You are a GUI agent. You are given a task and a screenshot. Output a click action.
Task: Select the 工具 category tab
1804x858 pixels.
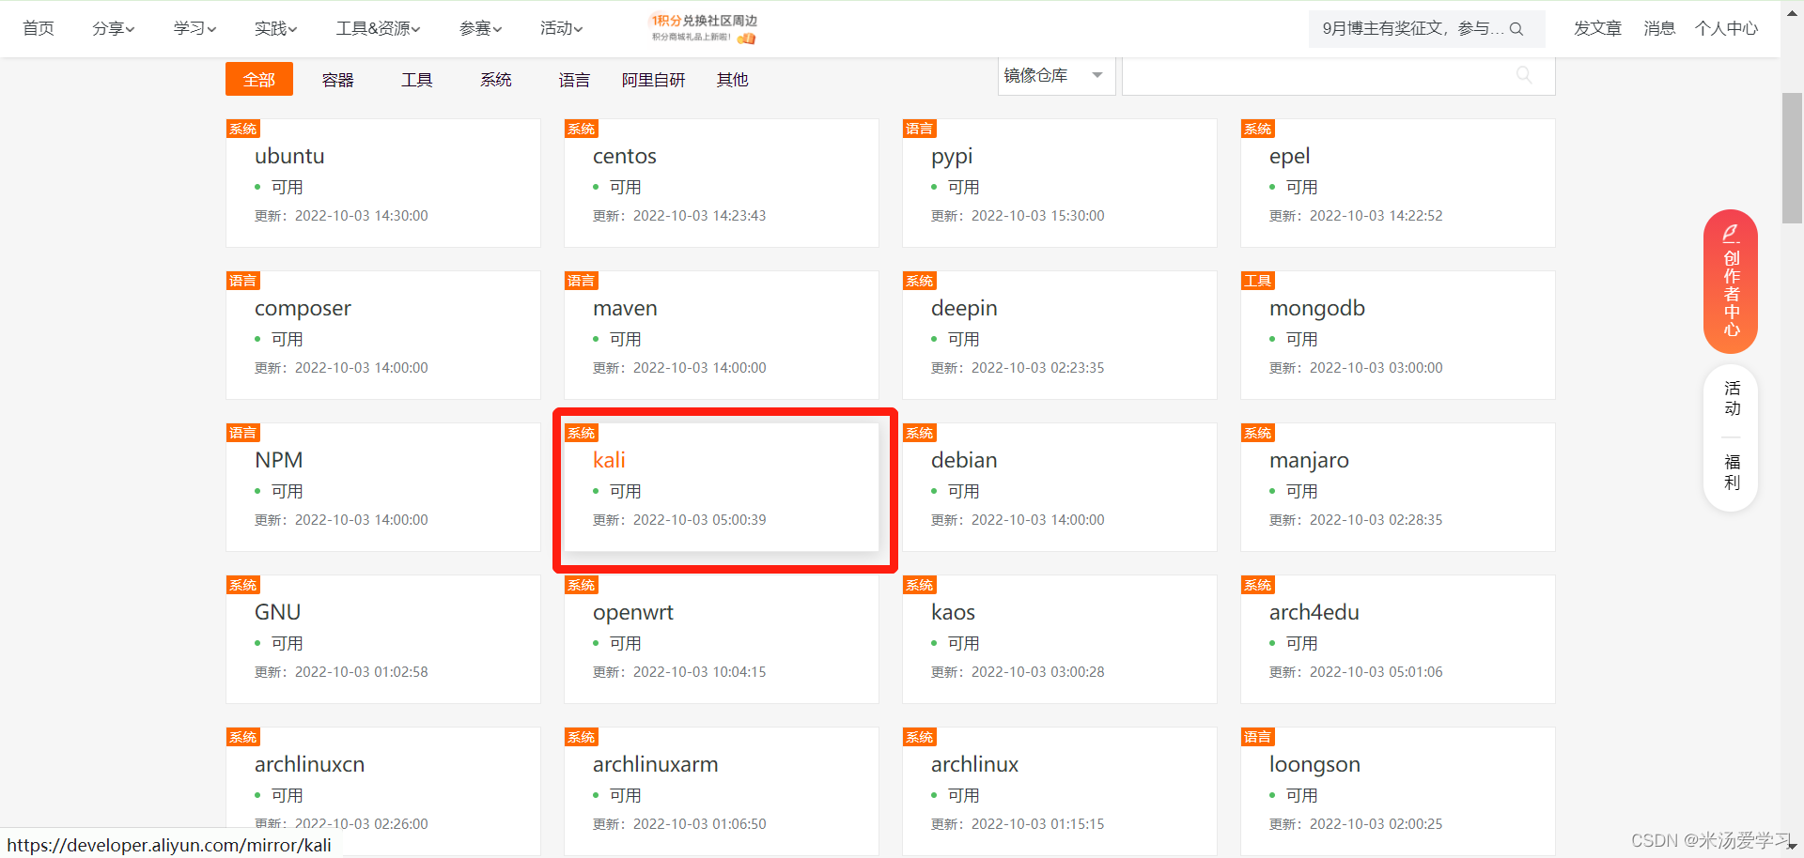point(417,80)
